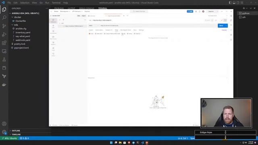Open the Search view in VS Code activity bar

click(x=4, y=18)
